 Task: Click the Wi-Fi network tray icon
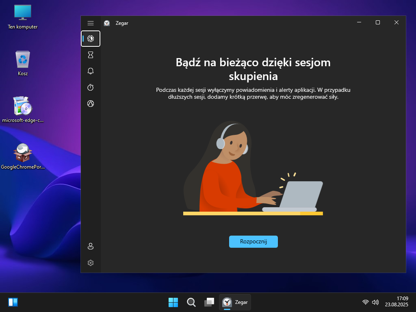click(x=366, y=302)
